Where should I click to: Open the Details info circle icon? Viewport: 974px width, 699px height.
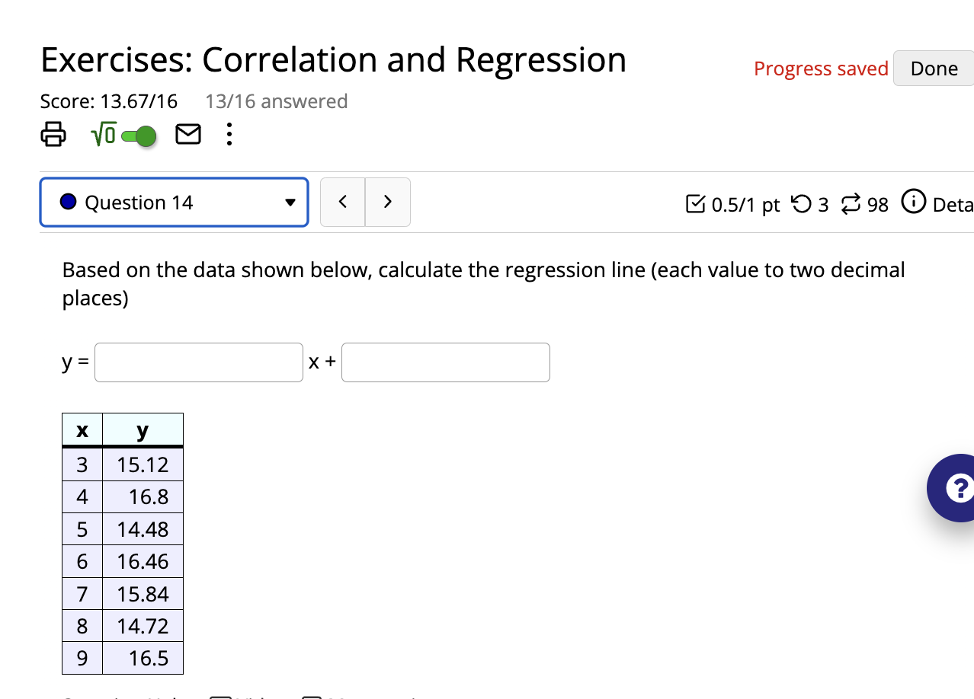[913, 203]
